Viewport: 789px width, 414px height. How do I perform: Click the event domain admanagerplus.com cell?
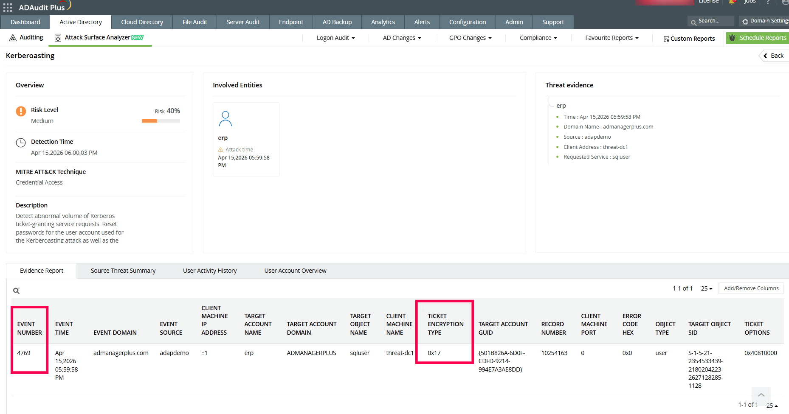point(121,353)
